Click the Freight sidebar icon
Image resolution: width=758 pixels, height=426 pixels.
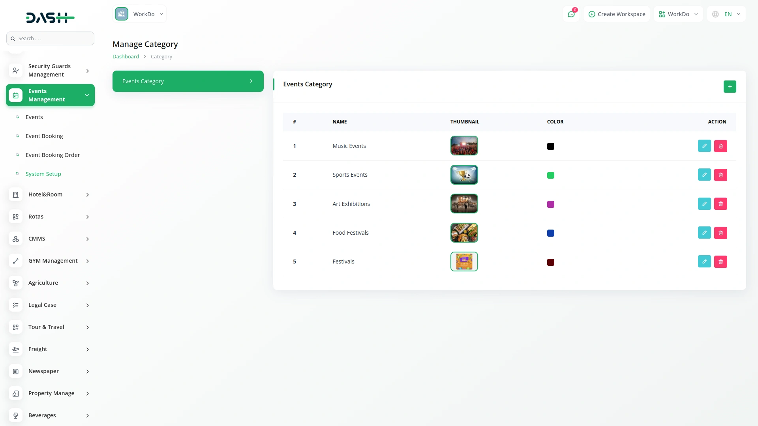[16, 349]
